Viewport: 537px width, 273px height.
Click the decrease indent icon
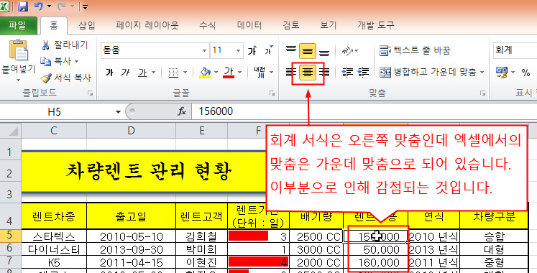pyautogui.click(x=348, y=72)
